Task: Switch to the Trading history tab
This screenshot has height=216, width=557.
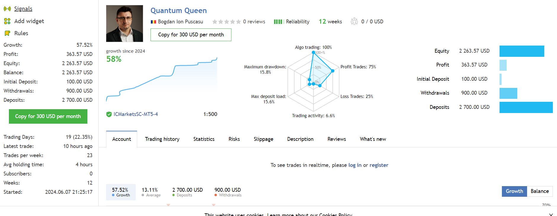Action: coord(162,139)
